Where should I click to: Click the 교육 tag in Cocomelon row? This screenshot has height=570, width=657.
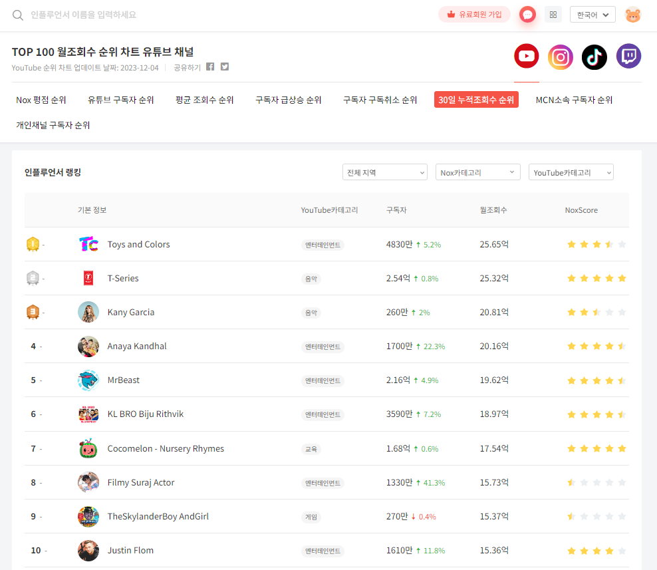click(311, 449)
